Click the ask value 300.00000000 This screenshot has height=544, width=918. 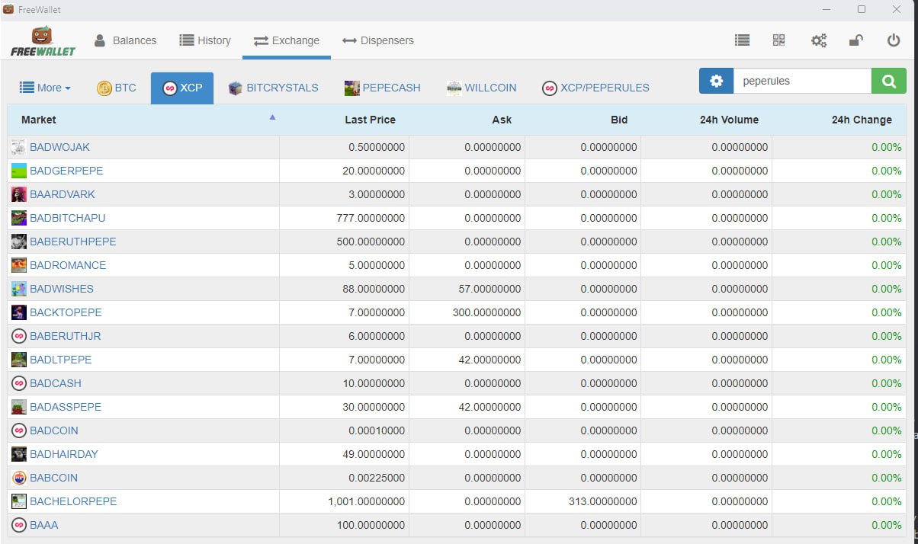pyautogui.click(x=486, y=312)
